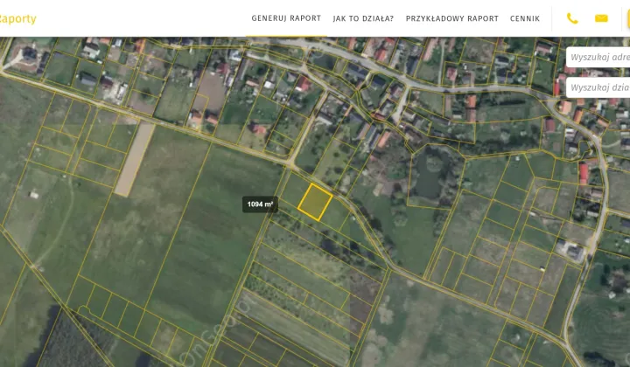Viewport: 630px width, 367px height.
Task: Select the yellow highlighted parcel
Action: pos(315,201)
